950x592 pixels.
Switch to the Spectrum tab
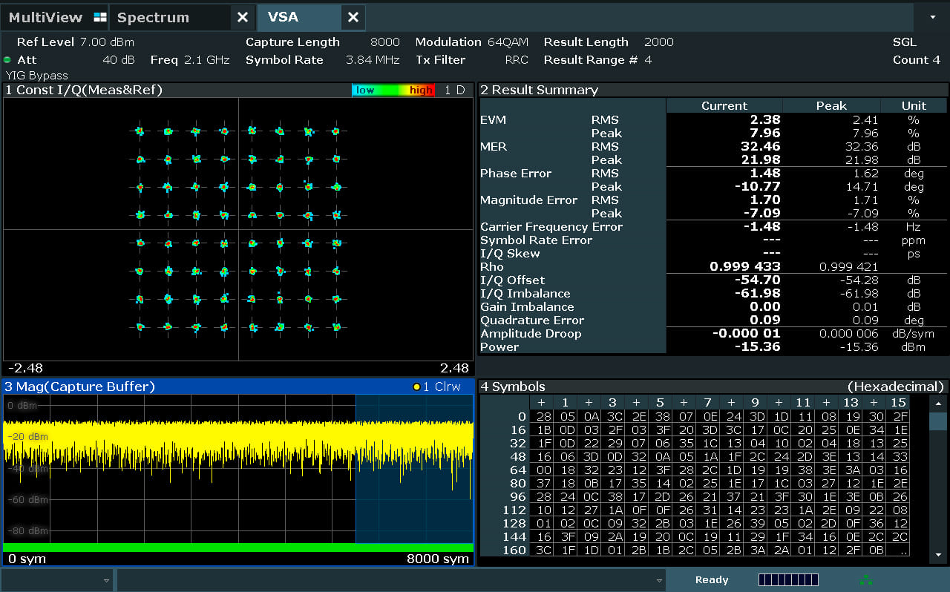[x=154, y=17]
